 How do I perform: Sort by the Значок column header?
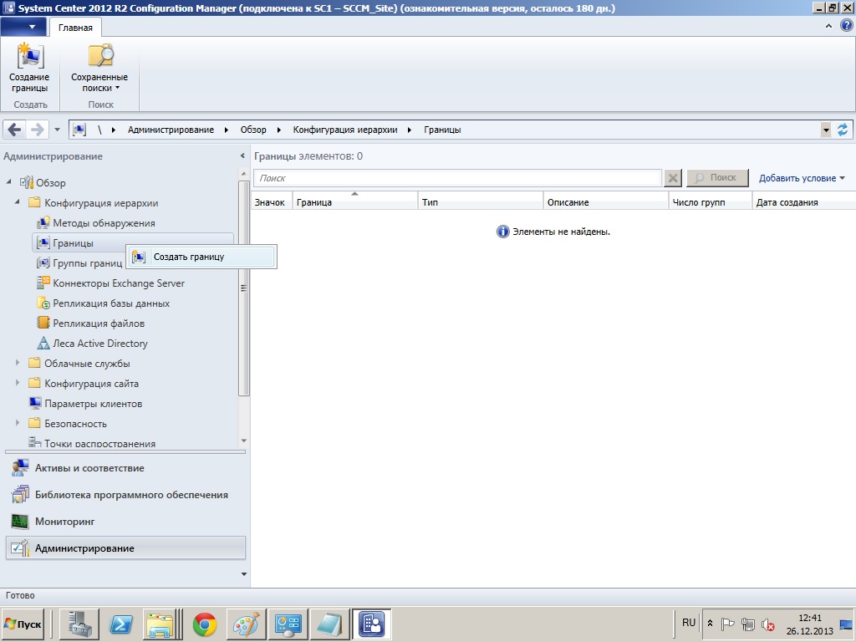click(272, 202)
